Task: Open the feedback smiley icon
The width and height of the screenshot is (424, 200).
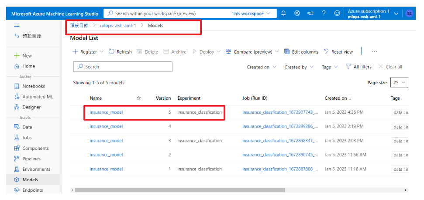Action: [337, 14]
